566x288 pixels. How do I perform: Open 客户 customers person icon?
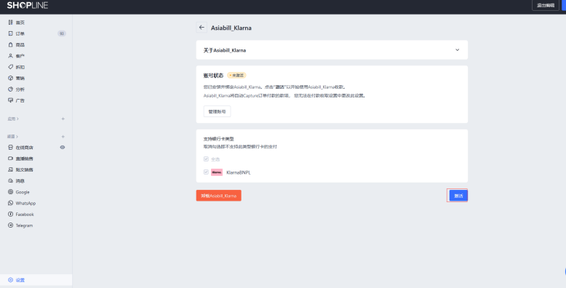10,56
